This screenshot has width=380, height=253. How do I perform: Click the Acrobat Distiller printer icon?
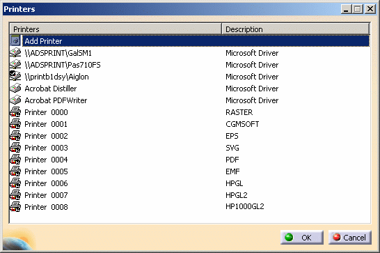(15, 88)
